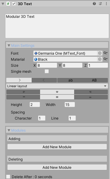Open the component preset selector icon
The width and height of the screenshot is (110, 179).
pos(100,4)
